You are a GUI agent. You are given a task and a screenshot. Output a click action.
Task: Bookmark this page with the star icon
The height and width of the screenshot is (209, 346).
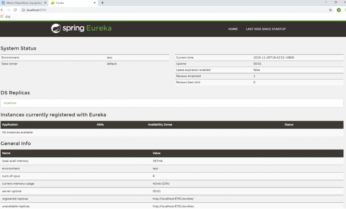coord(330,10)
